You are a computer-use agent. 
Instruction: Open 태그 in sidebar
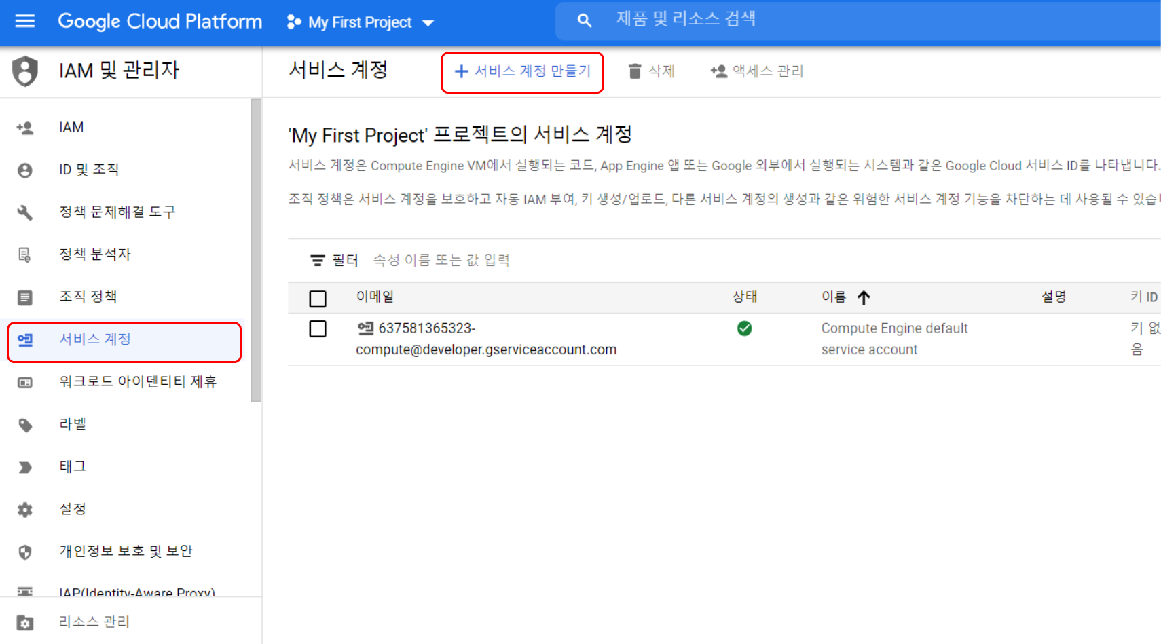tap(126, 467)
